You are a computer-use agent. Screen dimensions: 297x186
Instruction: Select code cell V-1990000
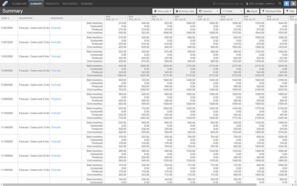point(9,142)
